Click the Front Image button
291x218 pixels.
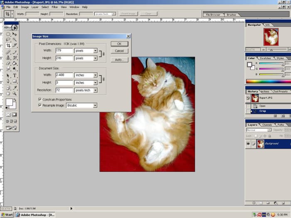[128, 14]
